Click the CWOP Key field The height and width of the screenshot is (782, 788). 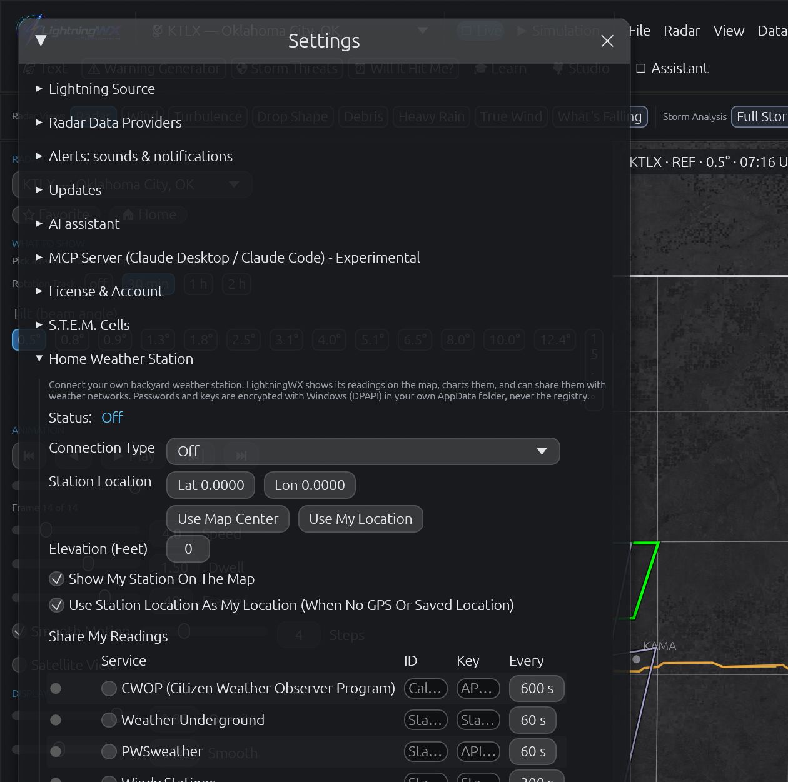tap(478, 688)
